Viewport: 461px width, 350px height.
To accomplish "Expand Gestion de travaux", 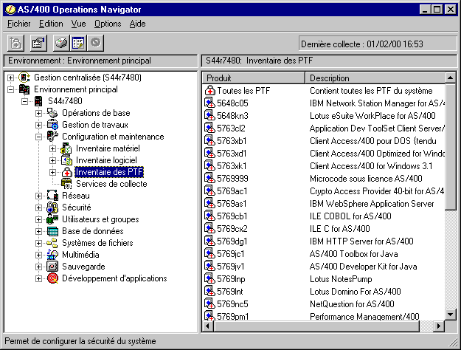I will (38, 125).
